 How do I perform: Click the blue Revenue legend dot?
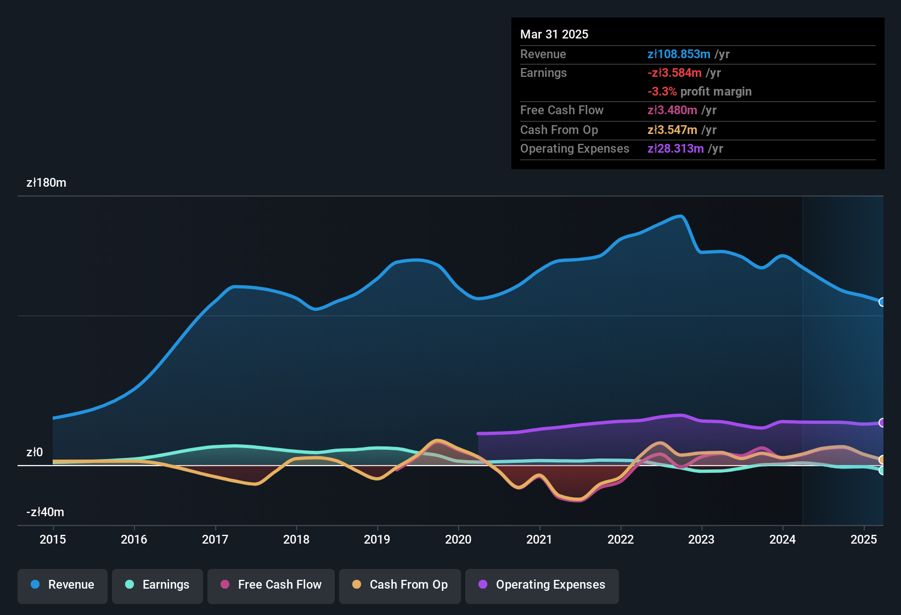coord(35,585)
